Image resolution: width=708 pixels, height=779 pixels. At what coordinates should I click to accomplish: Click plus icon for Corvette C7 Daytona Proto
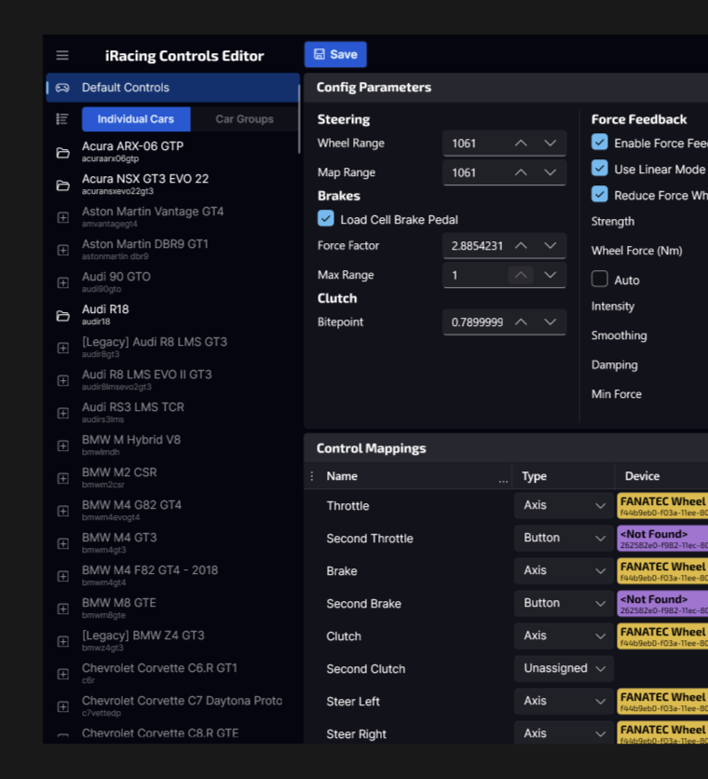pos(62,706)
